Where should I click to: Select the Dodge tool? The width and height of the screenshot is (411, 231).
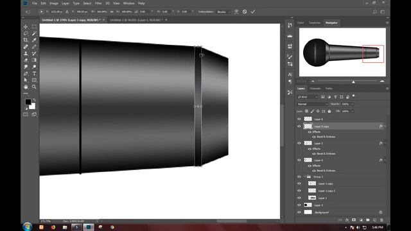(x=34, y=67)
